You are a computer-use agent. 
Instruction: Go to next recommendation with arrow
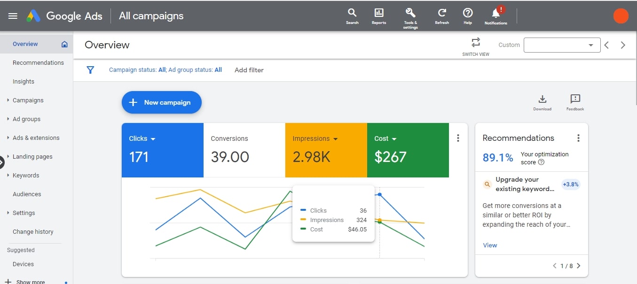[579, 266]
